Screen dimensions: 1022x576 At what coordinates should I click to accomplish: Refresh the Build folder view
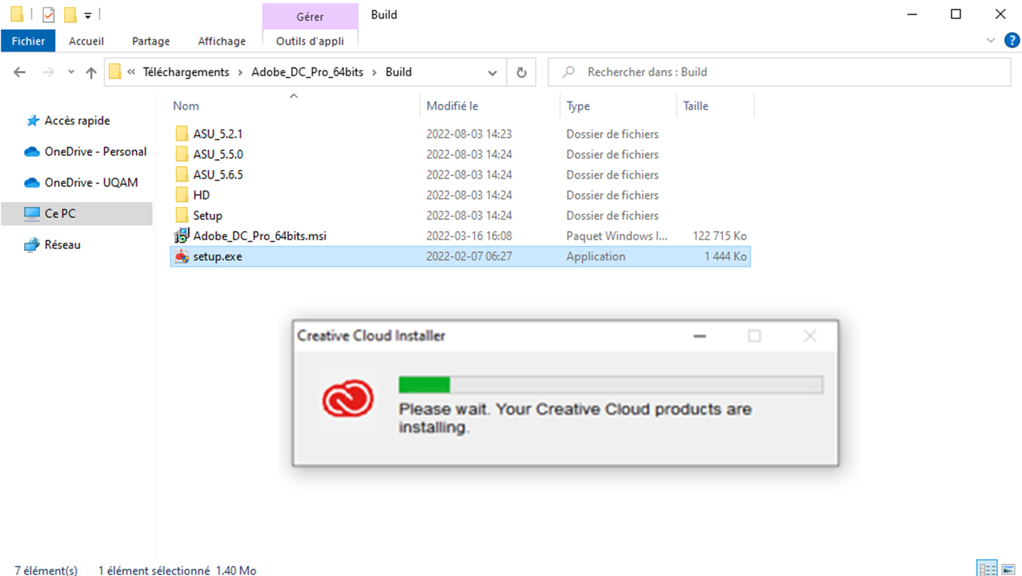[521, 72]
